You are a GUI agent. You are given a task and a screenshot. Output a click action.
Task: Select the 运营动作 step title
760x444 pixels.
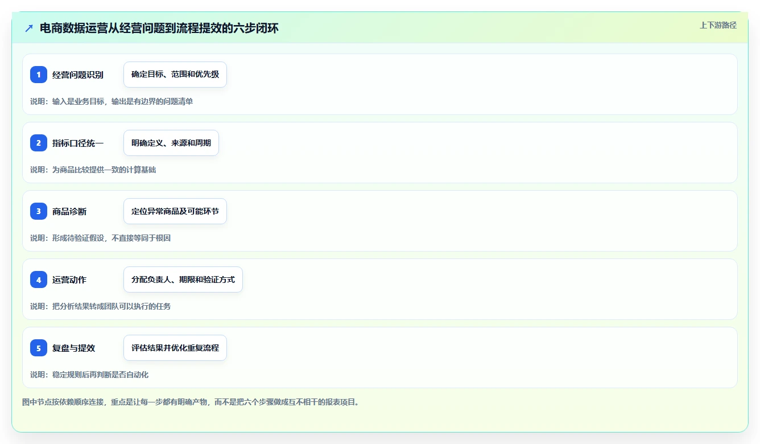tap(69, 279)
